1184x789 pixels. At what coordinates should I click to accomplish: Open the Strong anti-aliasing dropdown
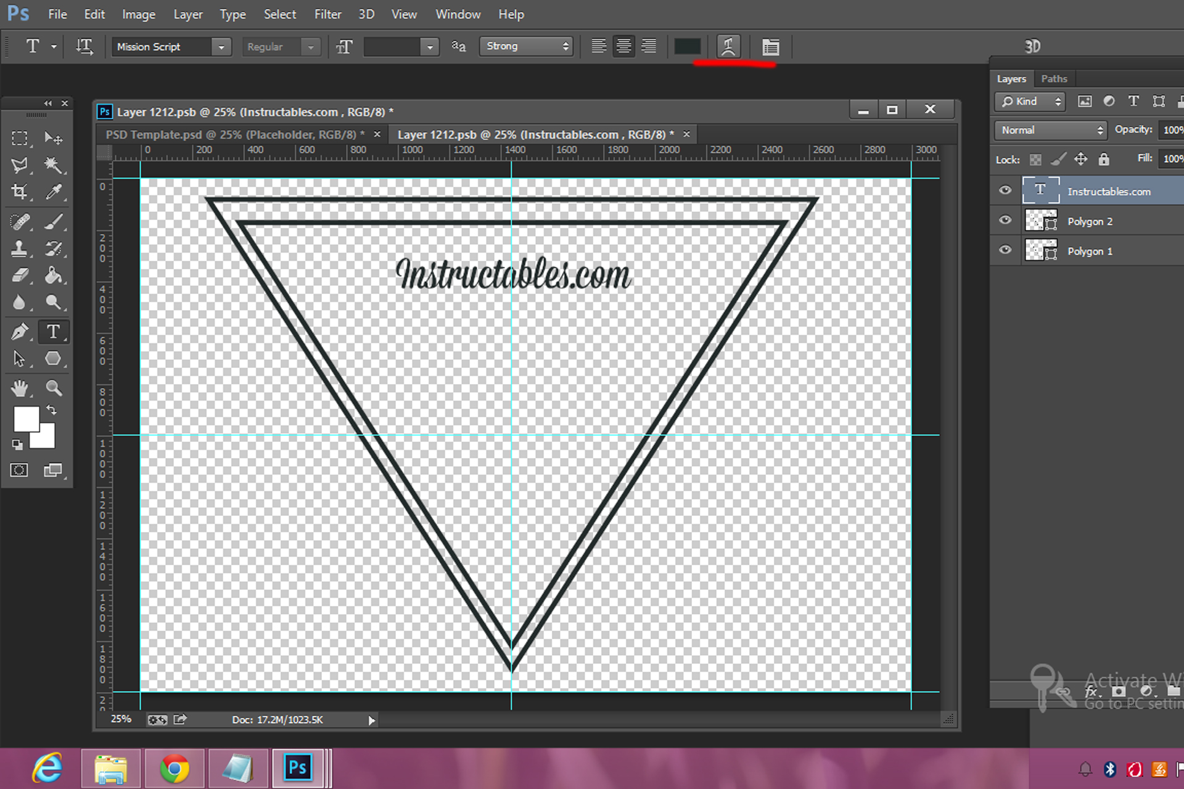click(x=526, y=46)
